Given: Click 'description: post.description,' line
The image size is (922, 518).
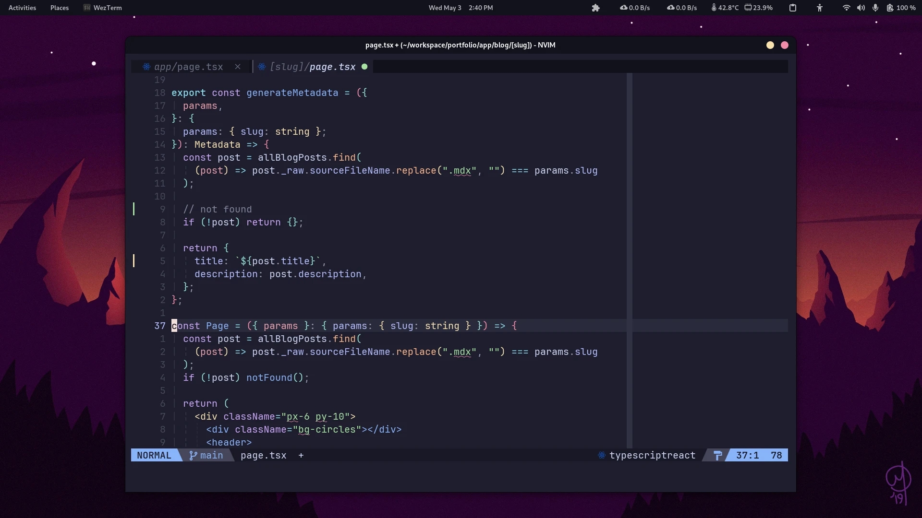Looking at the screenshot, I should coord(280,274).
